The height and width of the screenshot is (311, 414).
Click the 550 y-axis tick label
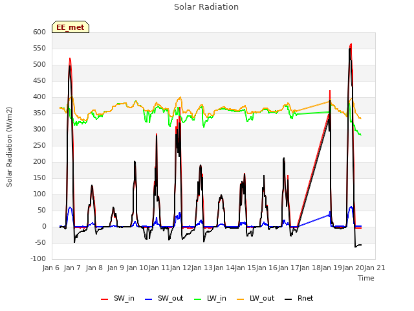click(39, 48)
